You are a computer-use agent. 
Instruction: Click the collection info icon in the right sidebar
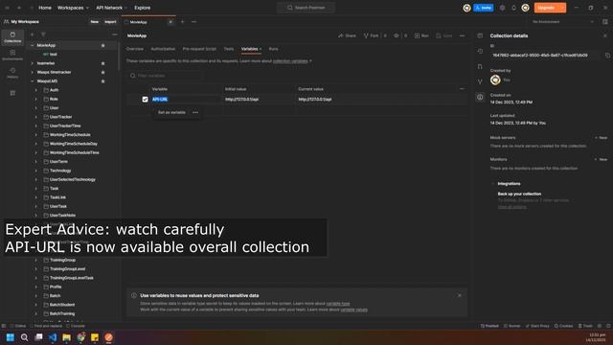point(480,97)
